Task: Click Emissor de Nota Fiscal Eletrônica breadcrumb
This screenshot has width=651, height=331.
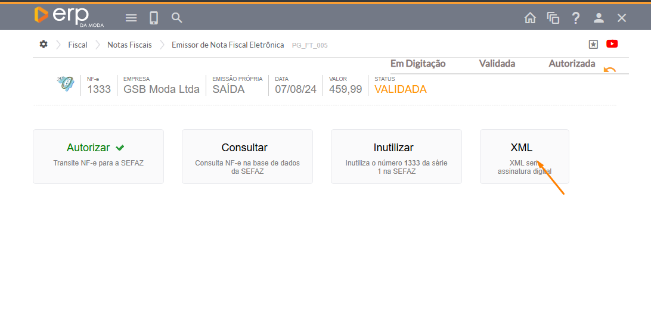Action: point(228,45)
